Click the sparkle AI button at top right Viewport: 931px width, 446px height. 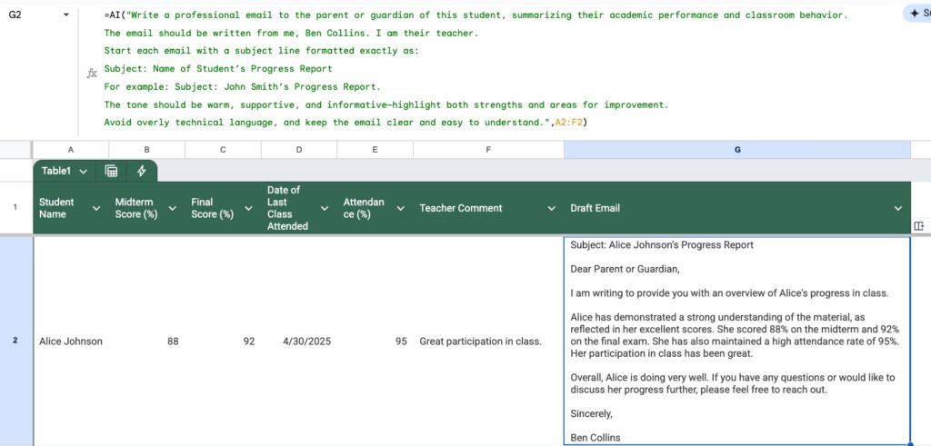916,14
